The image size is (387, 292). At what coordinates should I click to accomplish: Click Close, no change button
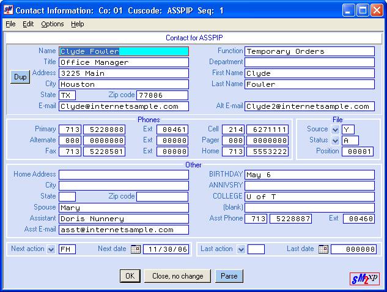click(x=178, y=276)
